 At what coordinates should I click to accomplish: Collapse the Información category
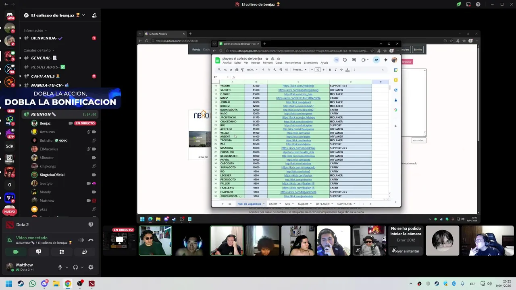(x=35, y=30)
